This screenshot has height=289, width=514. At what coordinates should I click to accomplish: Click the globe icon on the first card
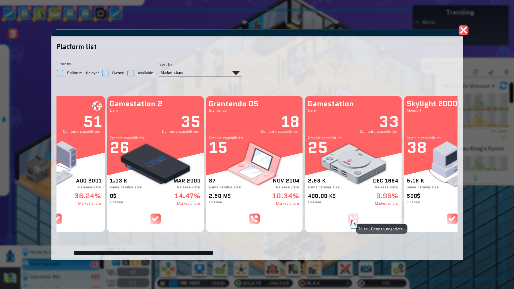point(97,106)
